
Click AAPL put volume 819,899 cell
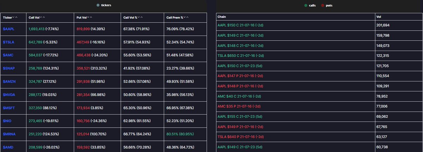[x=97, y=29]
